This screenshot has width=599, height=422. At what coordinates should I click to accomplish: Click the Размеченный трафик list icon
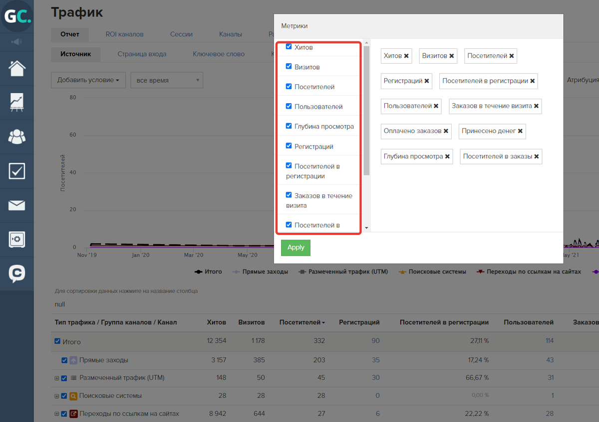[x=73, y=378]
